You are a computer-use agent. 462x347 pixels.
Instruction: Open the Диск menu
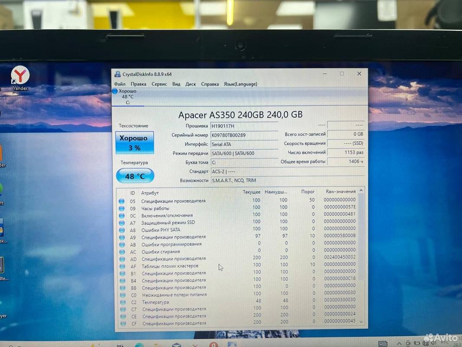[191, 84]
